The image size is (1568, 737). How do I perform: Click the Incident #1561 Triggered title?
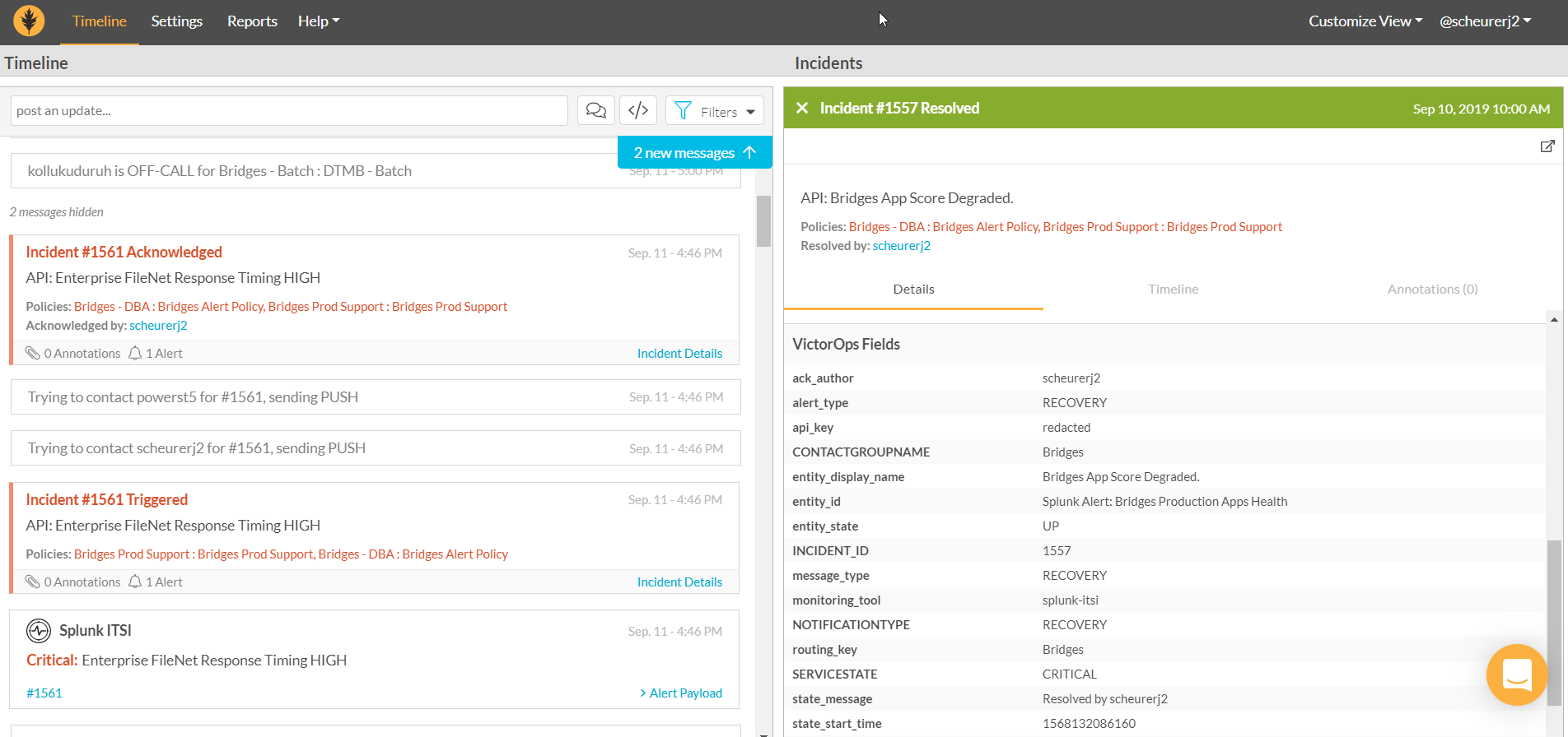point(107,499)
